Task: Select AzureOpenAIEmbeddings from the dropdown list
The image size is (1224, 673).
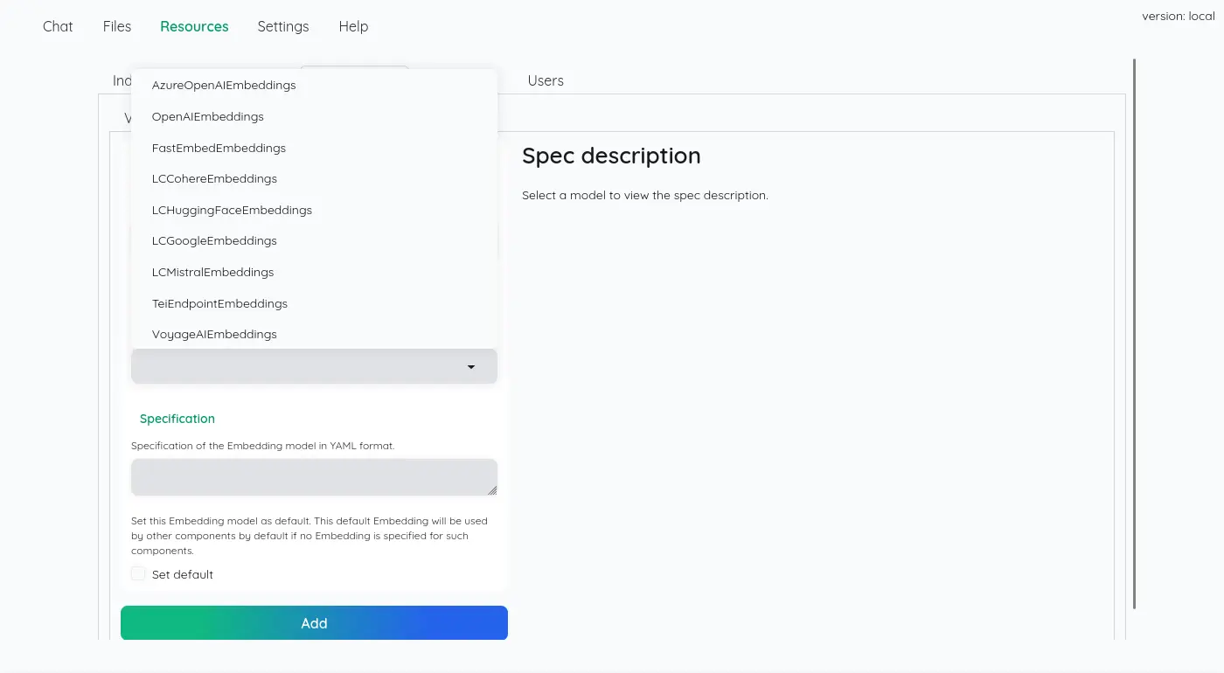Action: click(224, 86)
